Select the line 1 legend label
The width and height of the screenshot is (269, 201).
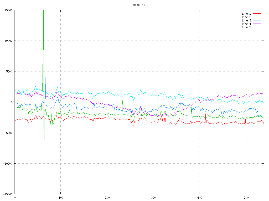coord(246,14)
